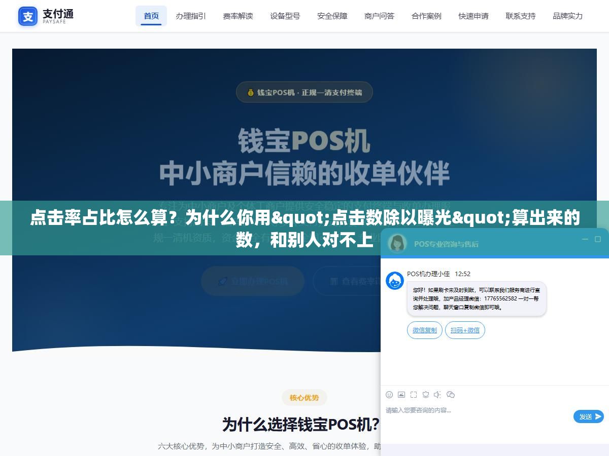Click the 为什么选择钱宝POS机 heading
This screenshot has width=609, height=456.
pos(301,424)
